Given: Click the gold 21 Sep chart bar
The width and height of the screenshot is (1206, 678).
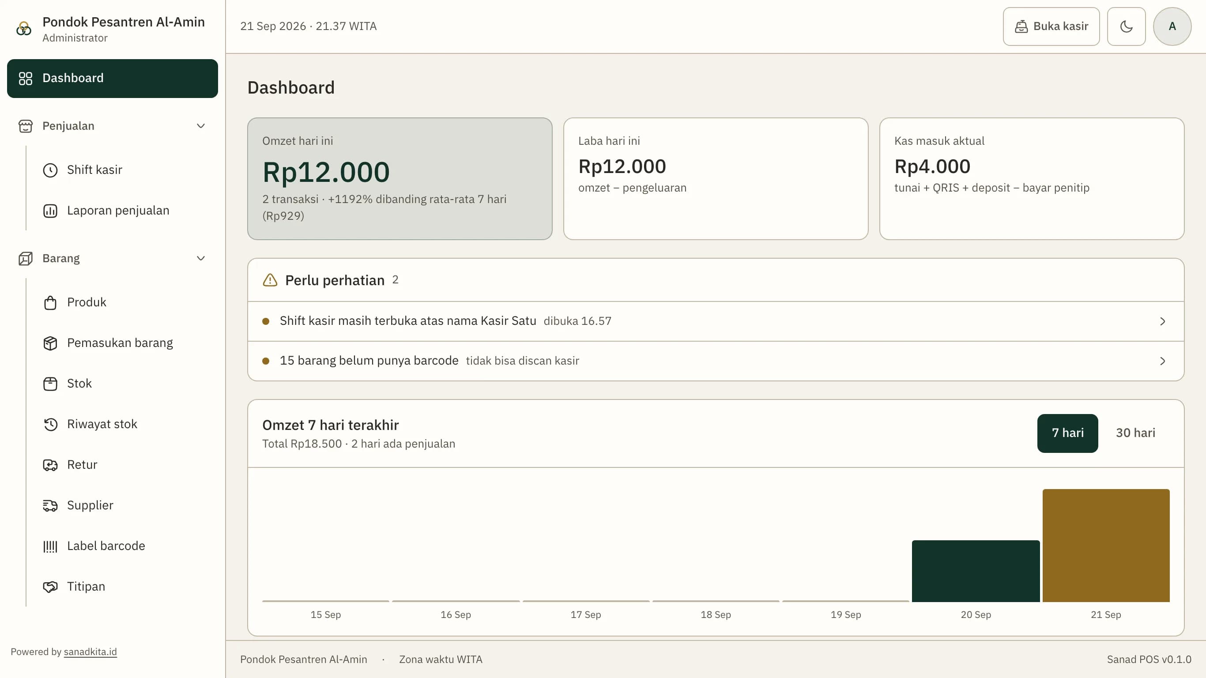Looking at the screenshot, I should click(1106, 546).
